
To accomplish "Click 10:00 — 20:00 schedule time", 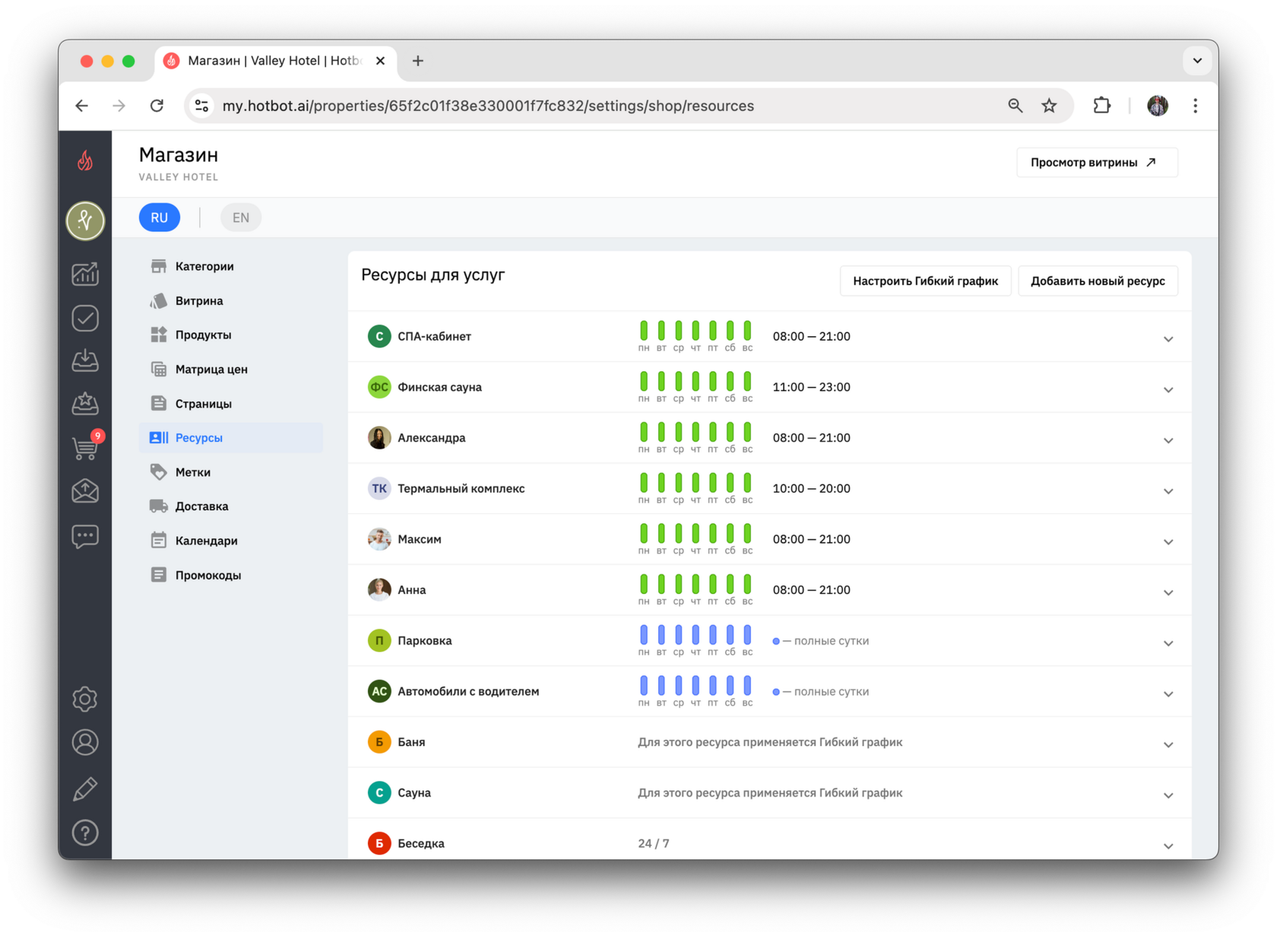I will pos(811,488).
